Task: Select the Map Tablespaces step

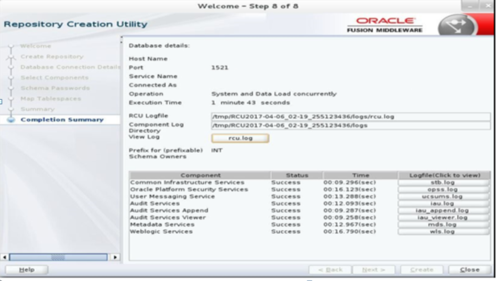Action: [x=51, y=98]
